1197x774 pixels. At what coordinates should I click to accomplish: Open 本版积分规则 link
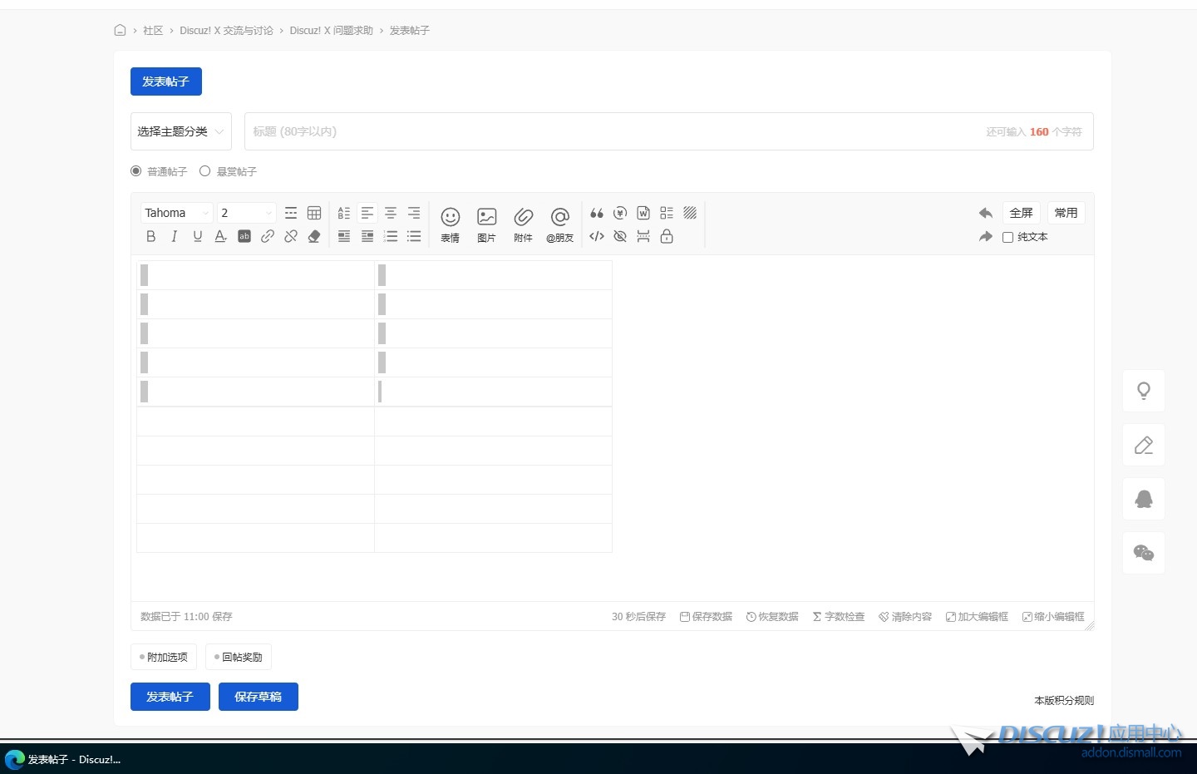[x=1064, y=701]
